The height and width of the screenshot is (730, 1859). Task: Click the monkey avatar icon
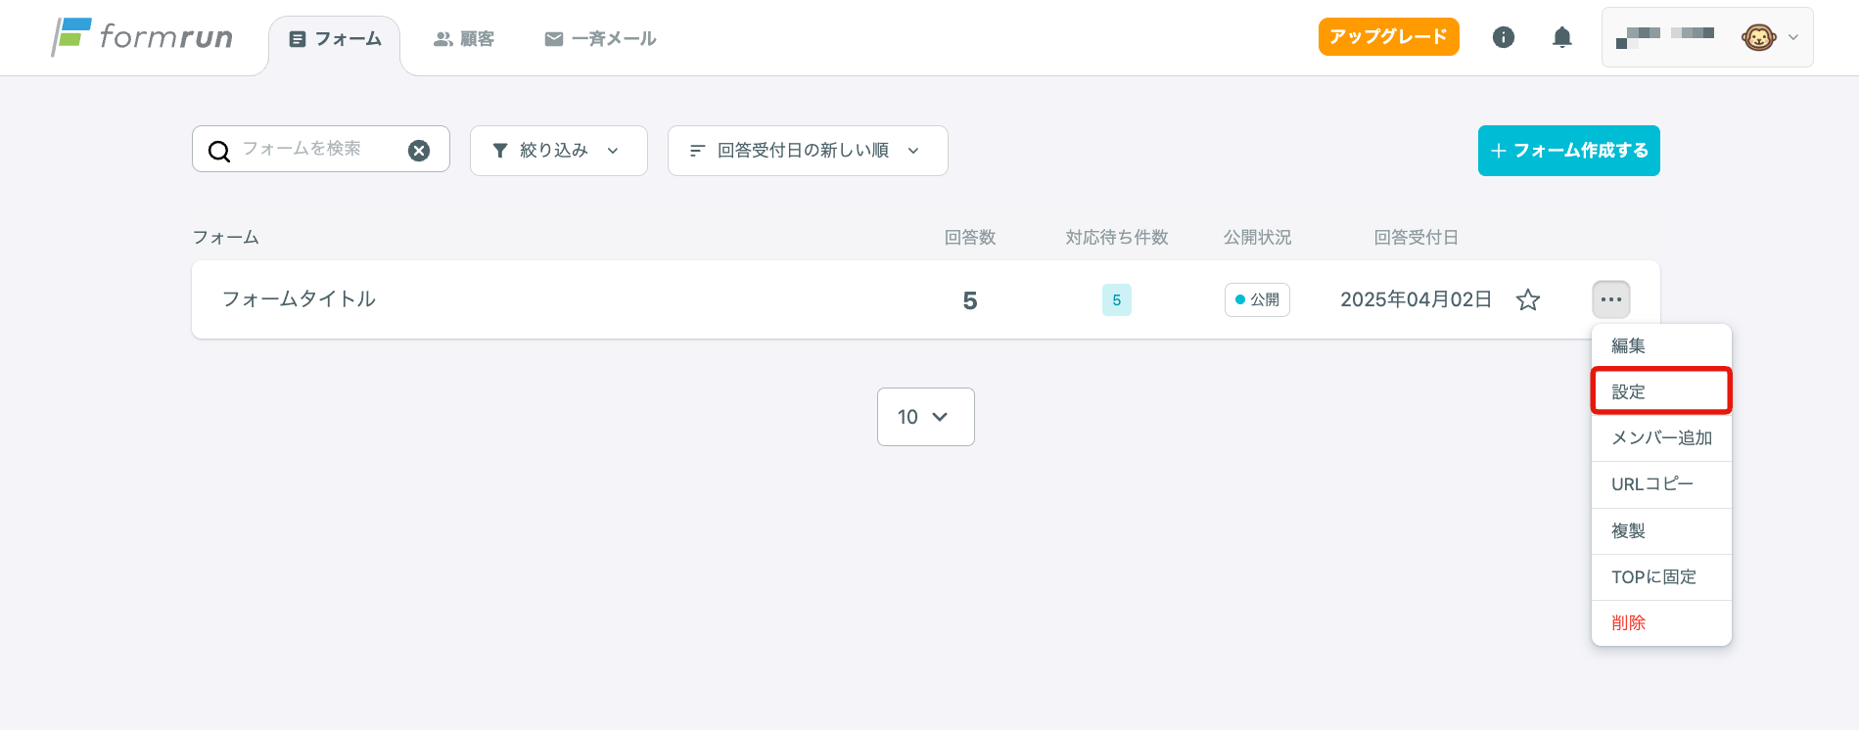[1757, 38]
